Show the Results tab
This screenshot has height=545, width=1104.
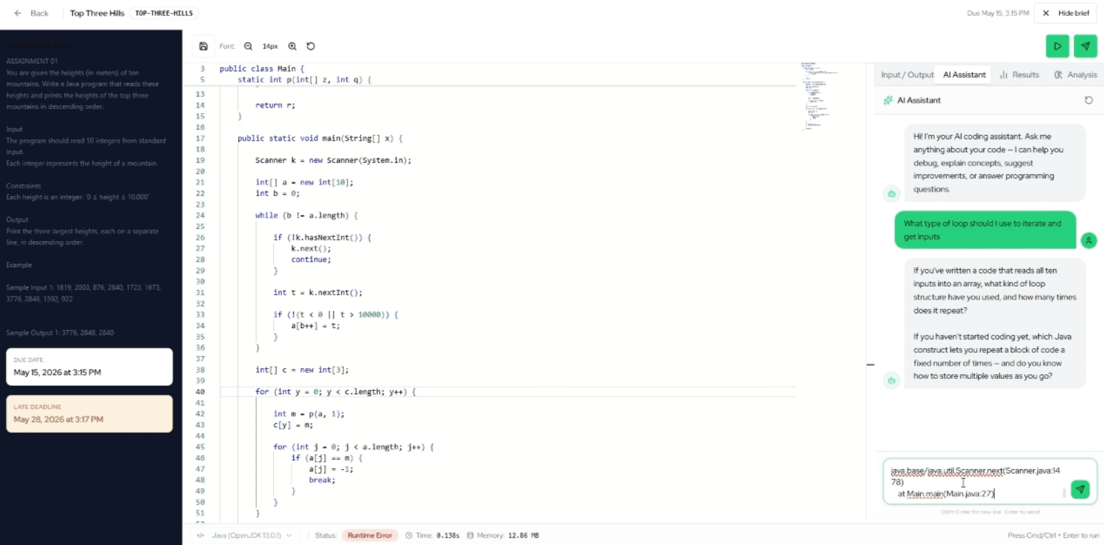(x=1019, y=74)
